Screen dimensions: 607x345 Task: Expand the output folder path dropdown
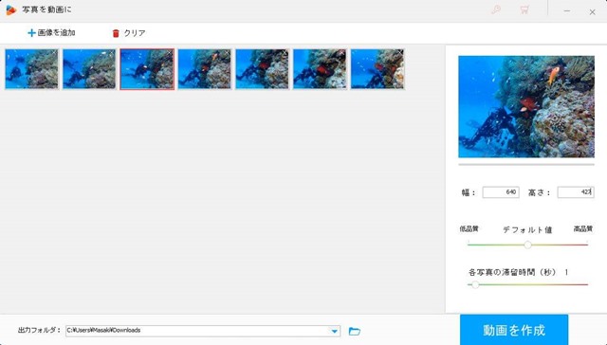pyautogui.click(x=334, y=331)
